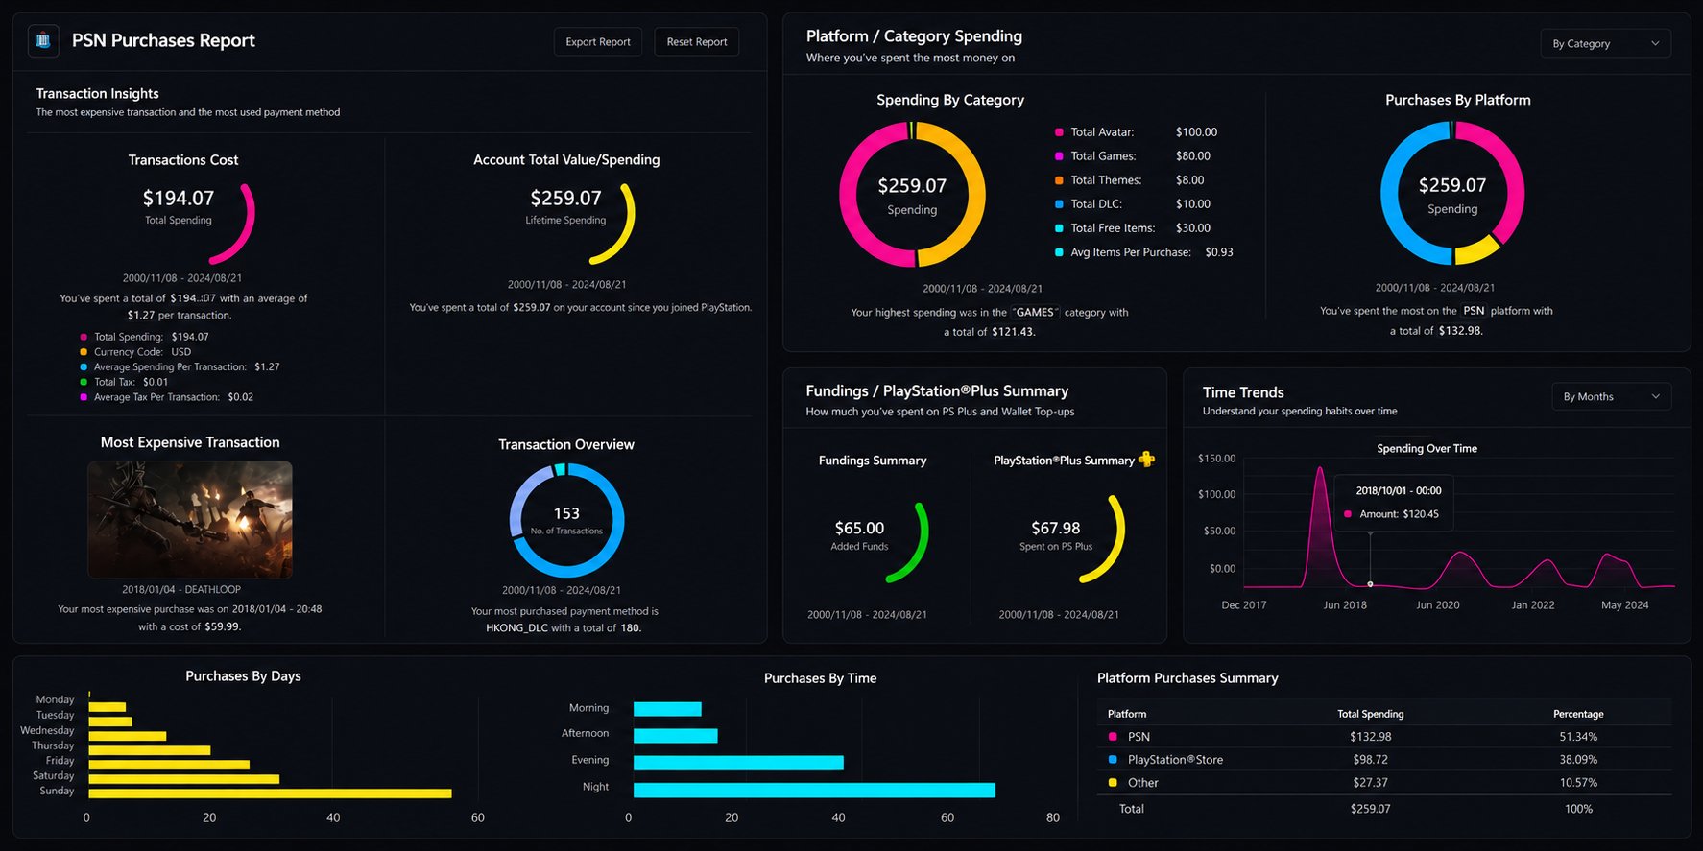The image size is (1703, 851).
Task: Click the Total DLC legend color dot
Action: pos(1059,204)
